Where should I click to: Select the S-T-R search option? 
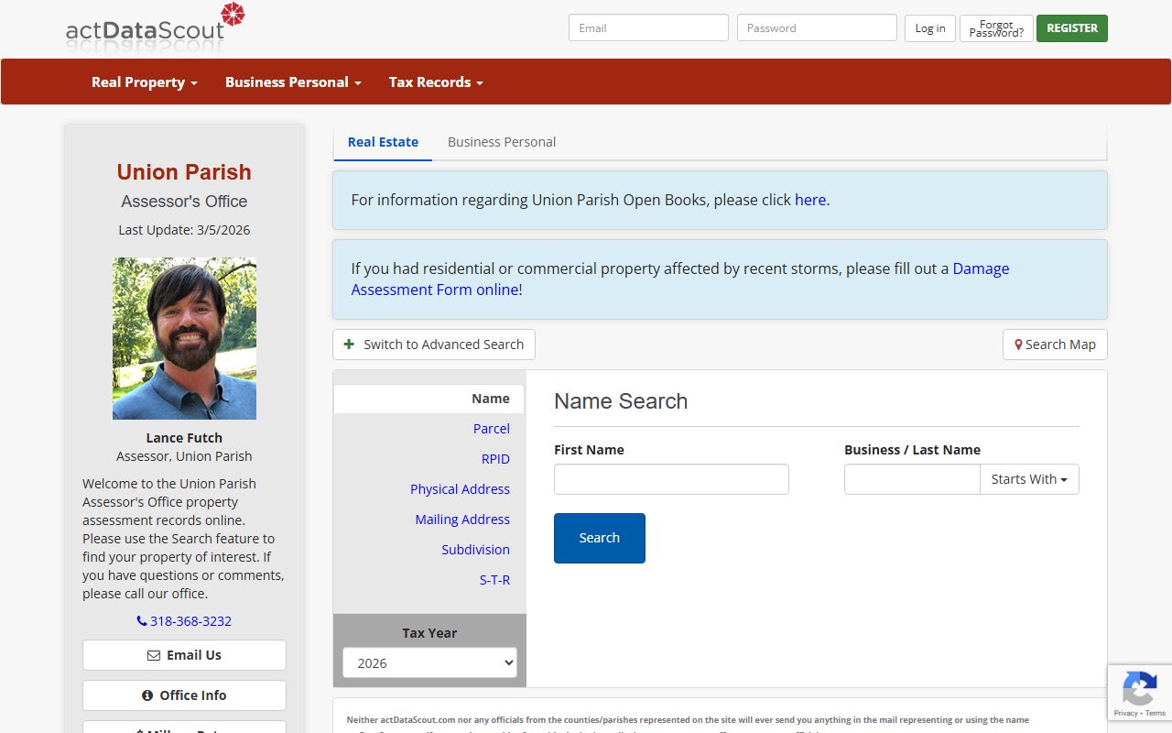494,580
